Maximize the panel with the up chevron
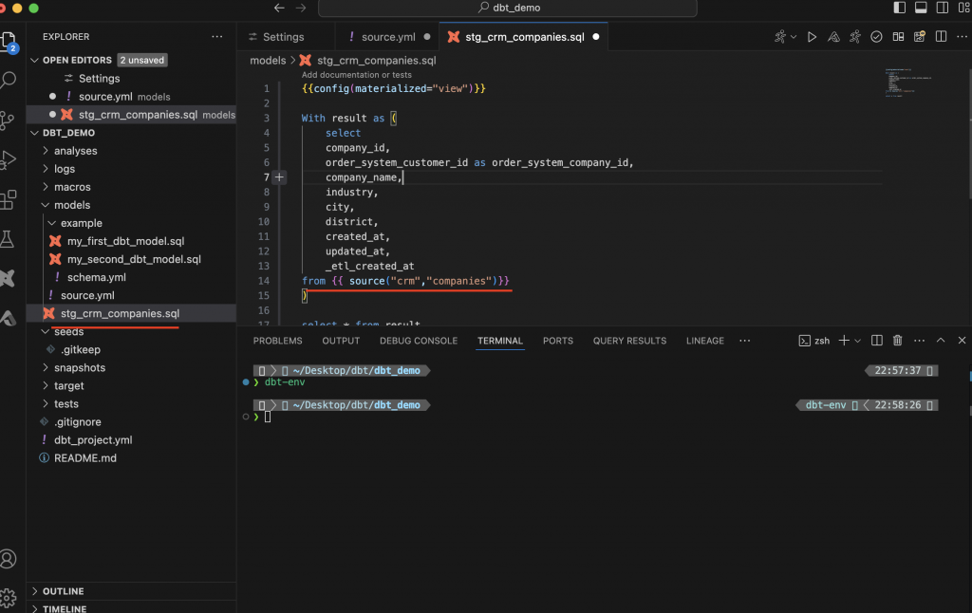The width and height of the screenshot is (972, 613). (941, 341)
